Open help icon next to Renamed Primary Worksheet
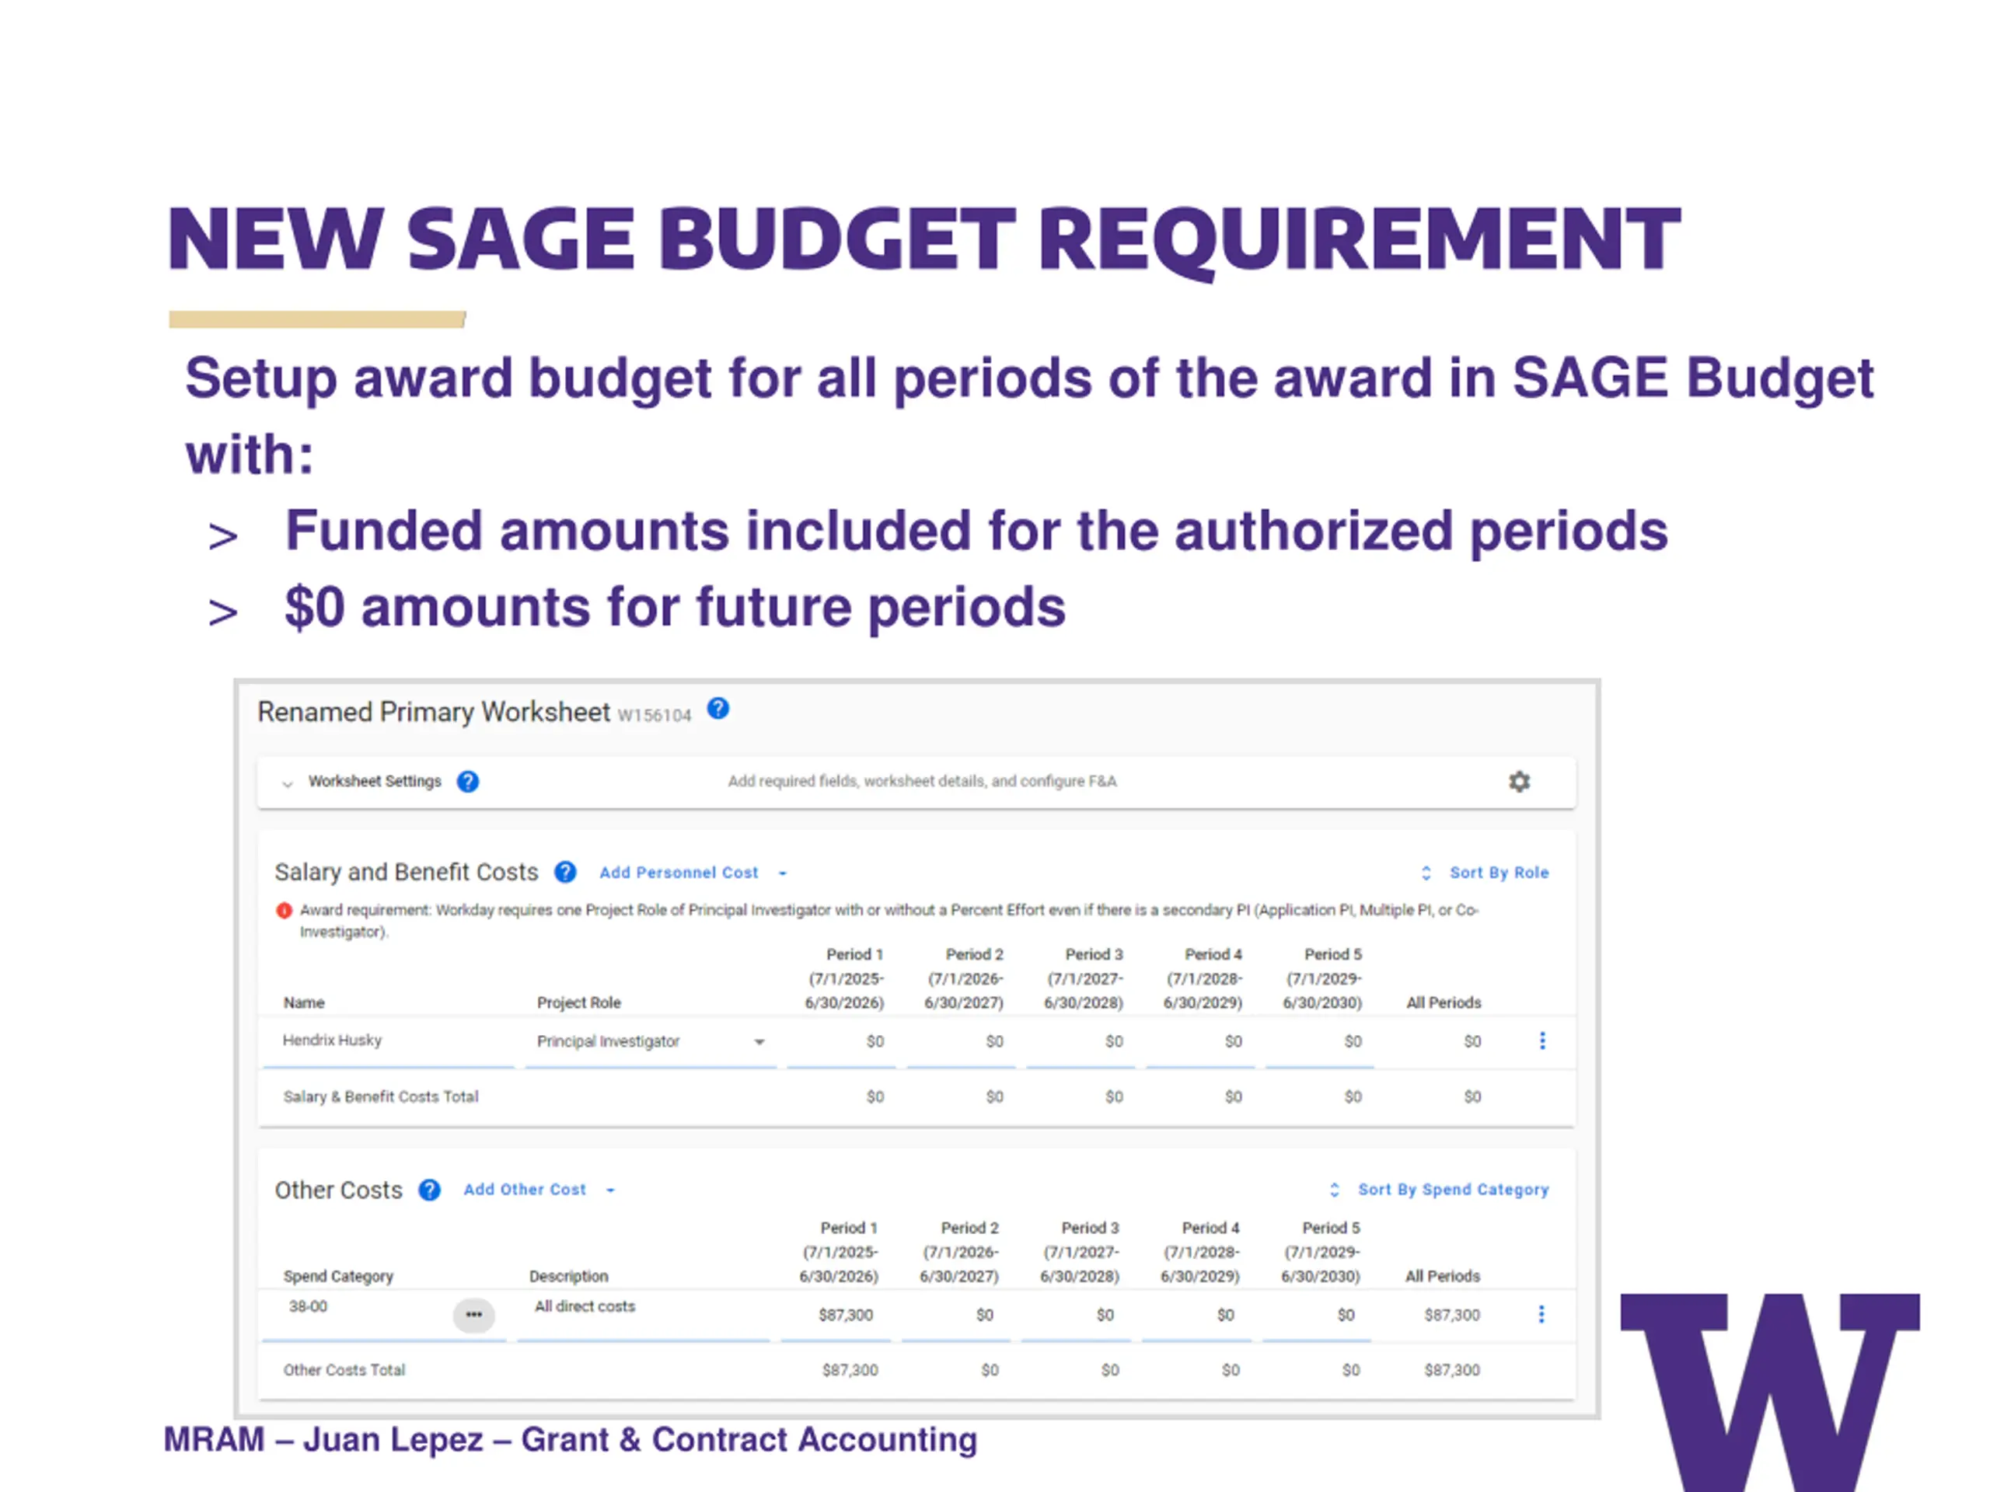The image size is (1990, 1492). click(718, 709)
